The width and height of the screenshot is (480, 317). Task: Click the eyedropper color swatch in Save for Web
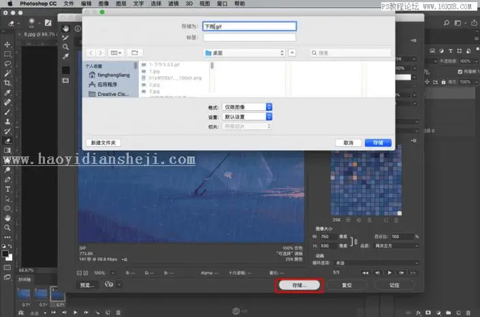point(65,70)
